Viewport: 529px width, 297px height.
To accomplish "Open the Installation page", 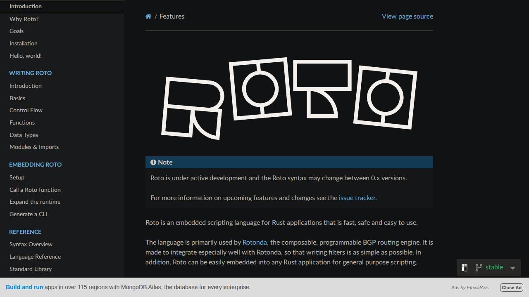I will (62, 43).
